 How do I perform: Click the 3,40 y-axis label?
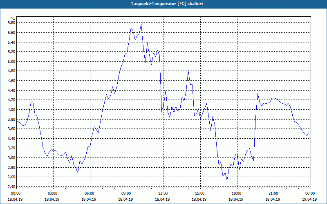12,138
